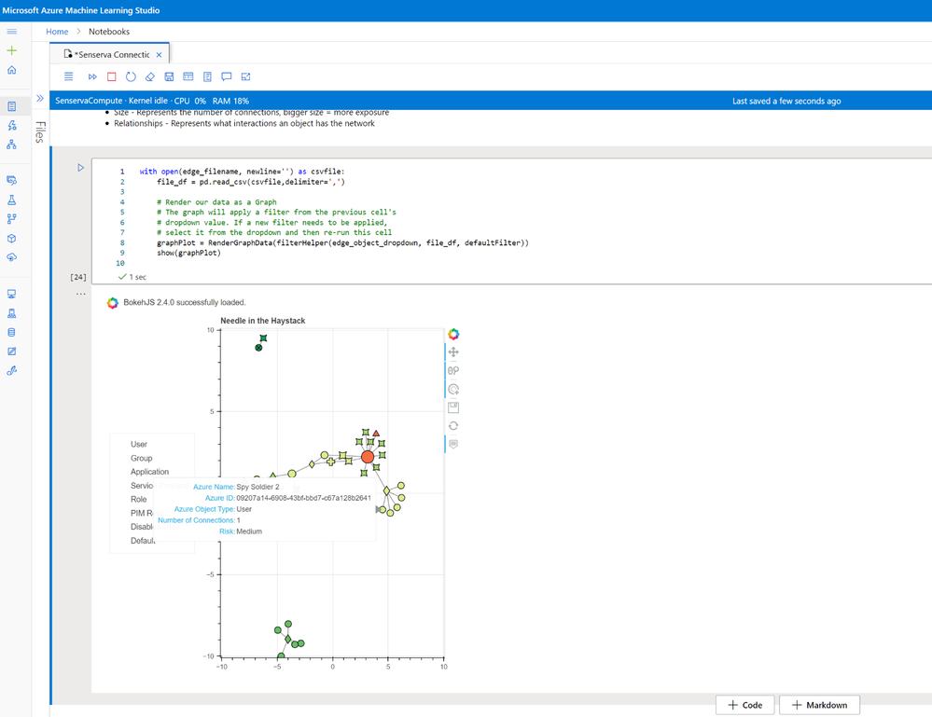Click the Home breadcrumb link

click(57, 31)
